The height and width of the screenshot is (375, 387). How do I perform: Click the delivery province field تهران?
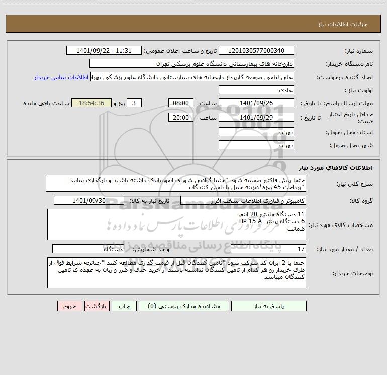point(256,132)
